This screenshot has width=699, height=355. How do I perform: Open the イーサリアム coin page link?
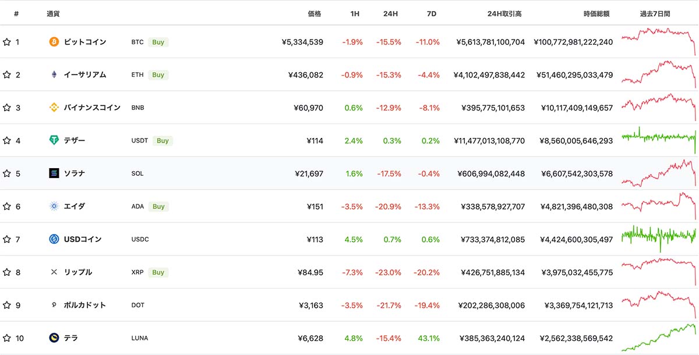click(85, 74)
